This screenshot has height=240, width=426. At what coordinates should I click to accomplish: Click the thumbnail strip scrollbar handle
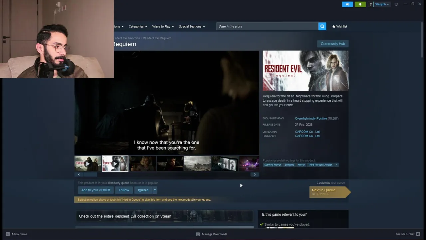click(x=90, y=174)
